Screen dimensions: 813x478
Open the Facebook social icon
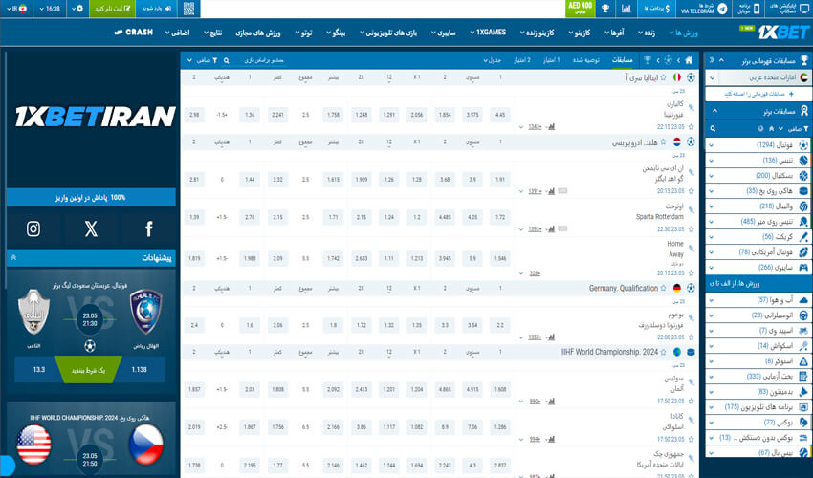[149, 228]
